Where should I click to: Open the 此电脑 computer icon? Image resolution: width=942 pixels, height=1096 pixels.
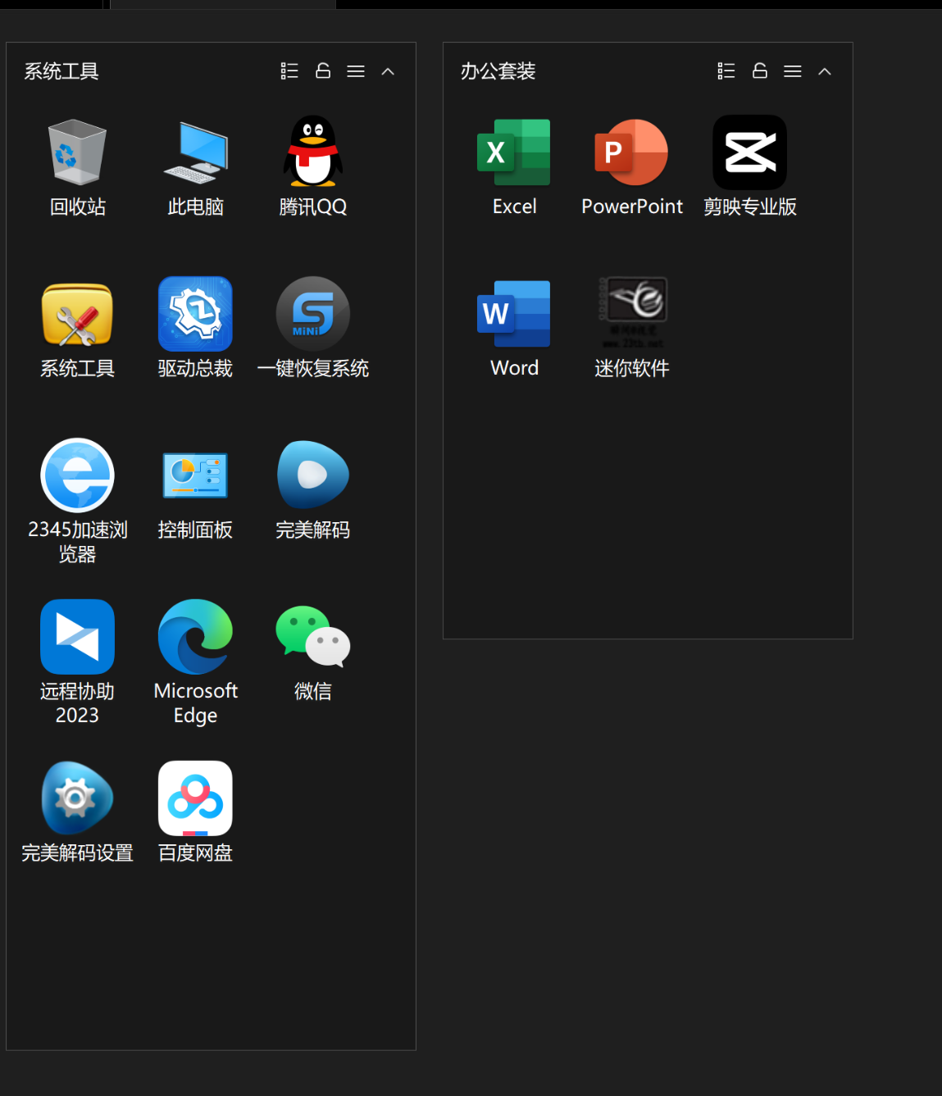(195, 152)
